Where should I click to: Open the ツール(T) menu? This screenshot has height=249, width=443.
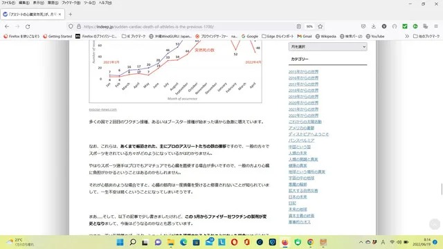pyautogui.click(x=89, y=3)
